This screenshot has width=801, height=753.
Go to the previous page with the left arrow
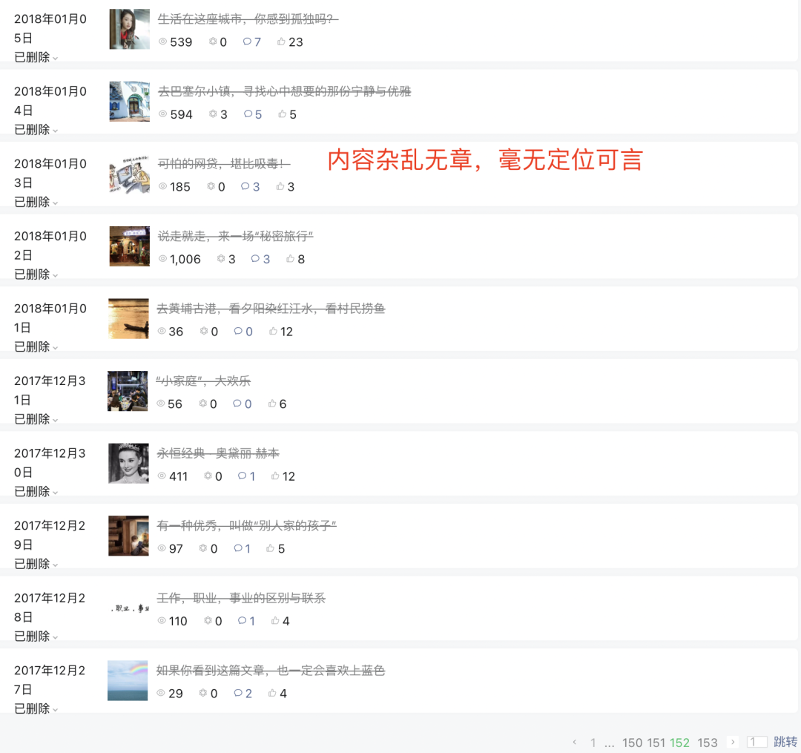click(575, 742)
